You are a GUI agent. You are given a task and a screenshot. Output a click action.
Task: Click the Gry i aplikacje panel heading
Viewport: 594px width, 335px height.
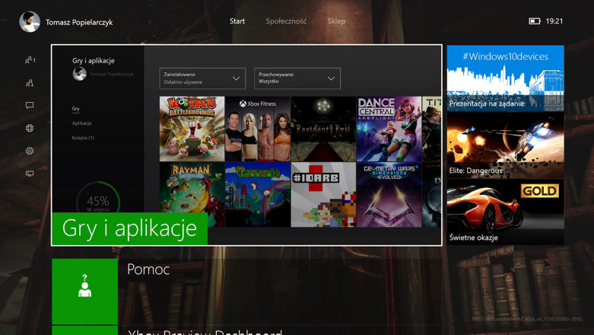pyautogui.click(x=94, y=60)
